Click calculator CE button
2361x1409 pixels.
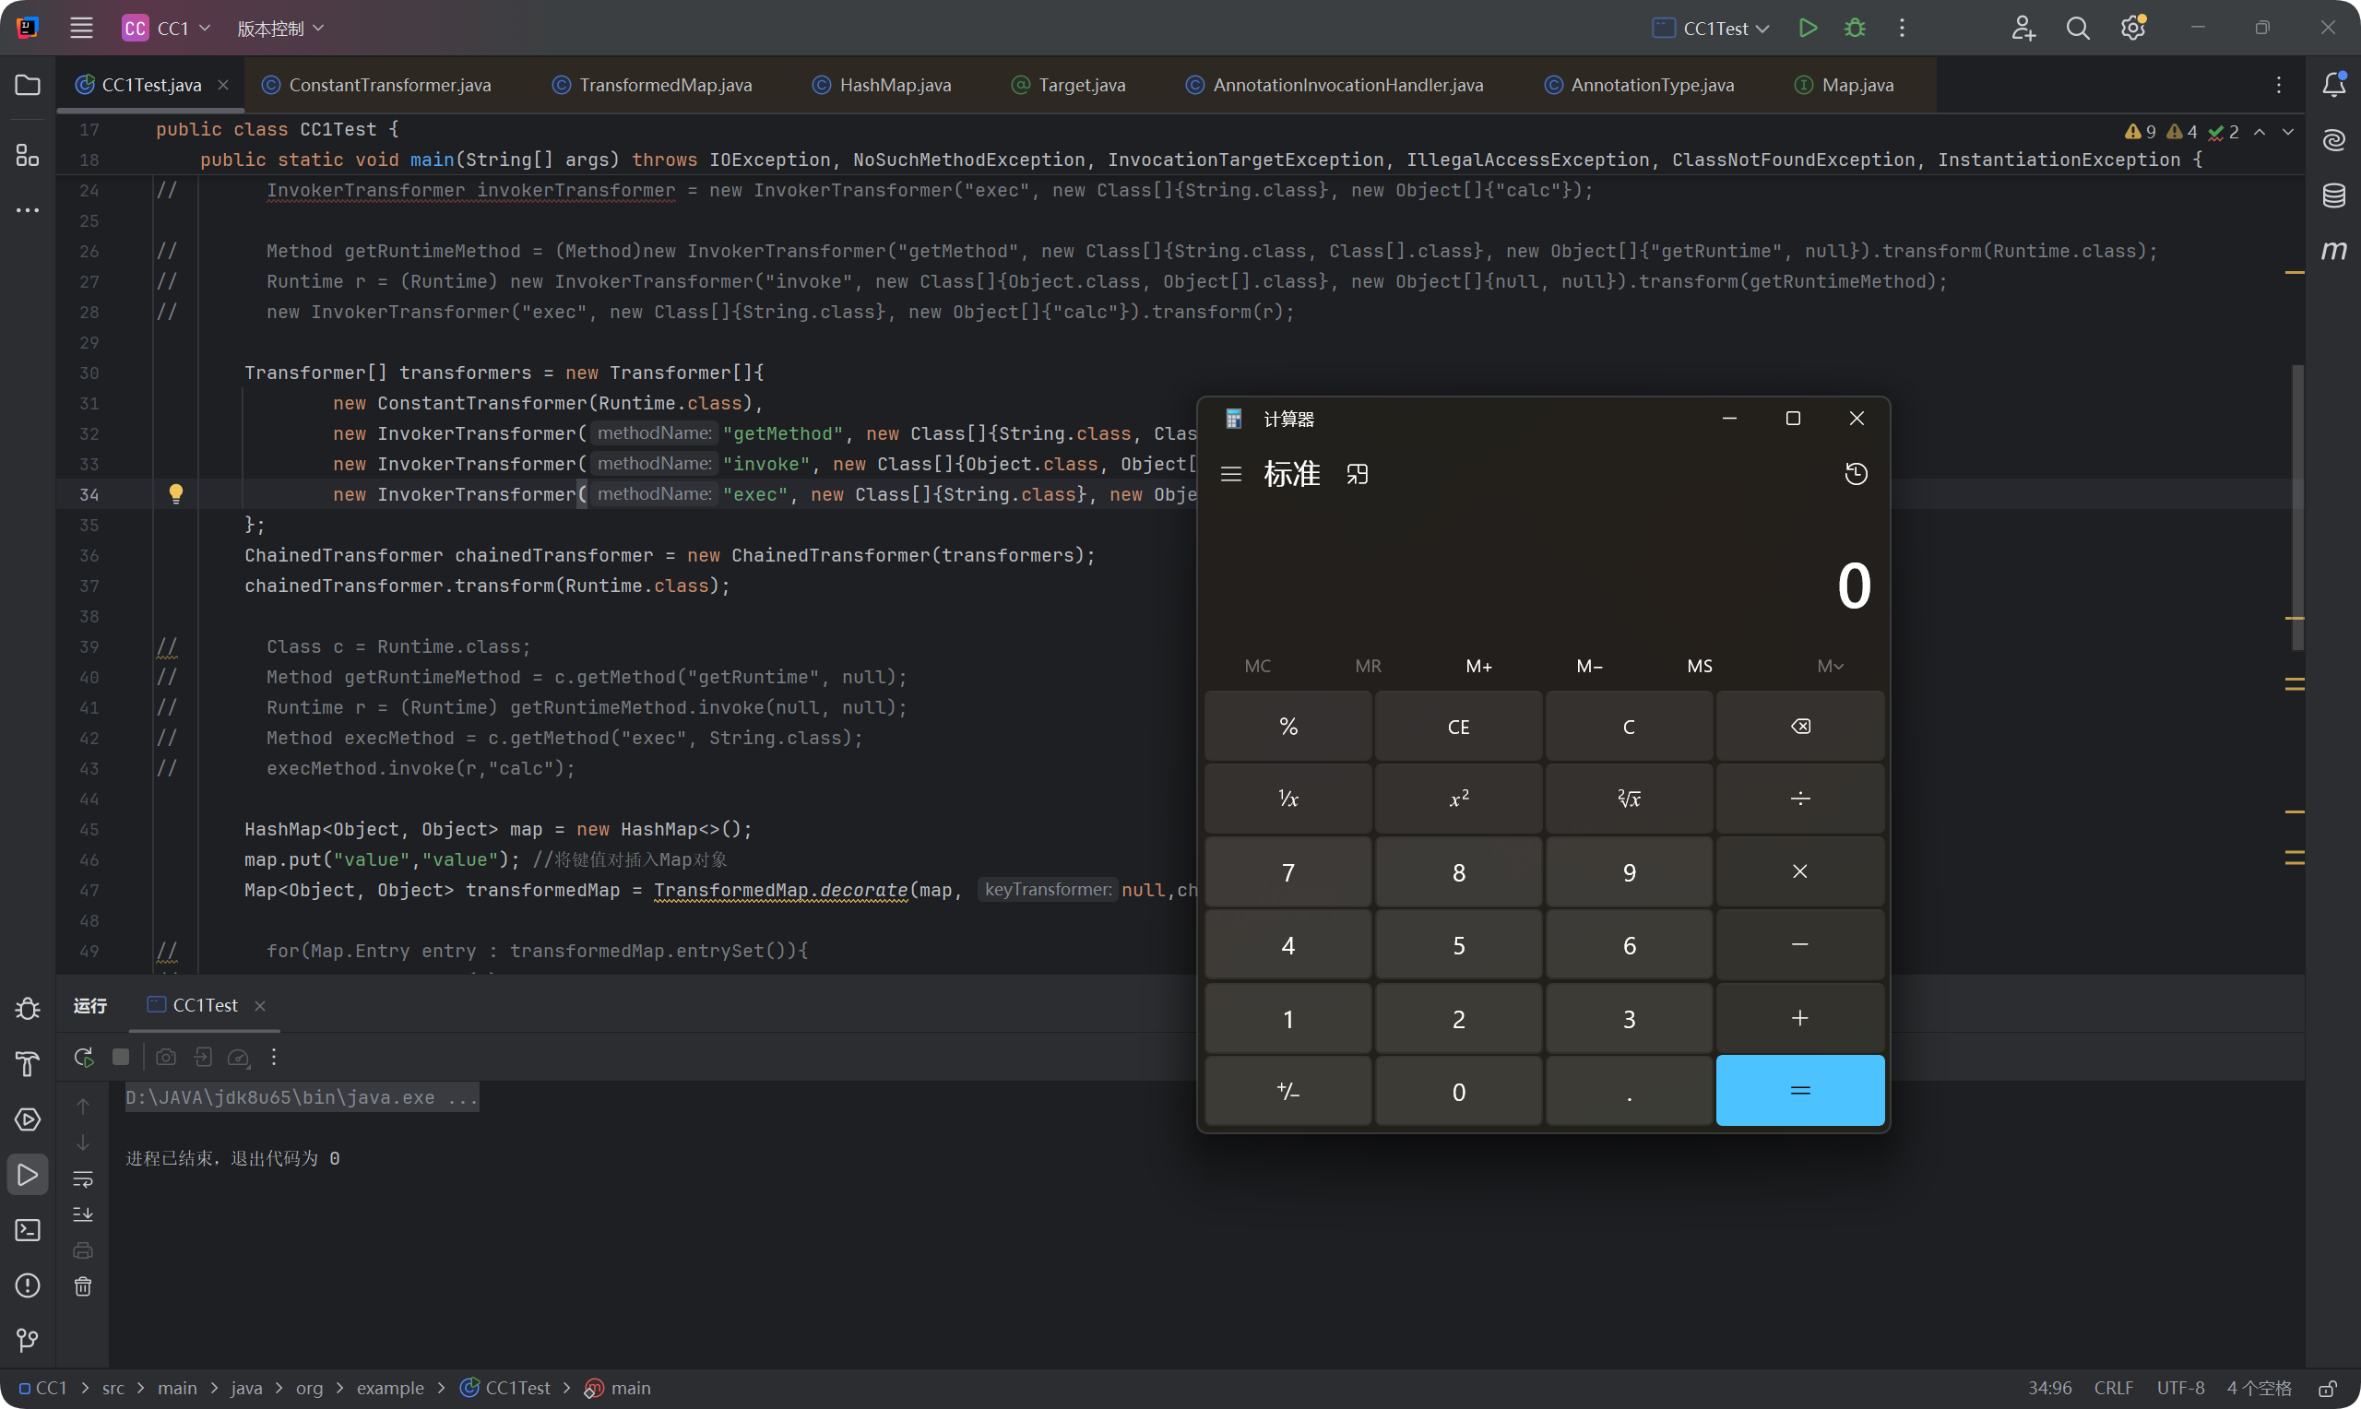[x=1458, y=727]
